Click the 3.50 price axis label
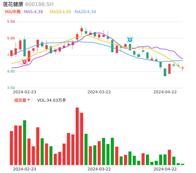This screenshot has height=173, width=196. (x=11, y=88)
